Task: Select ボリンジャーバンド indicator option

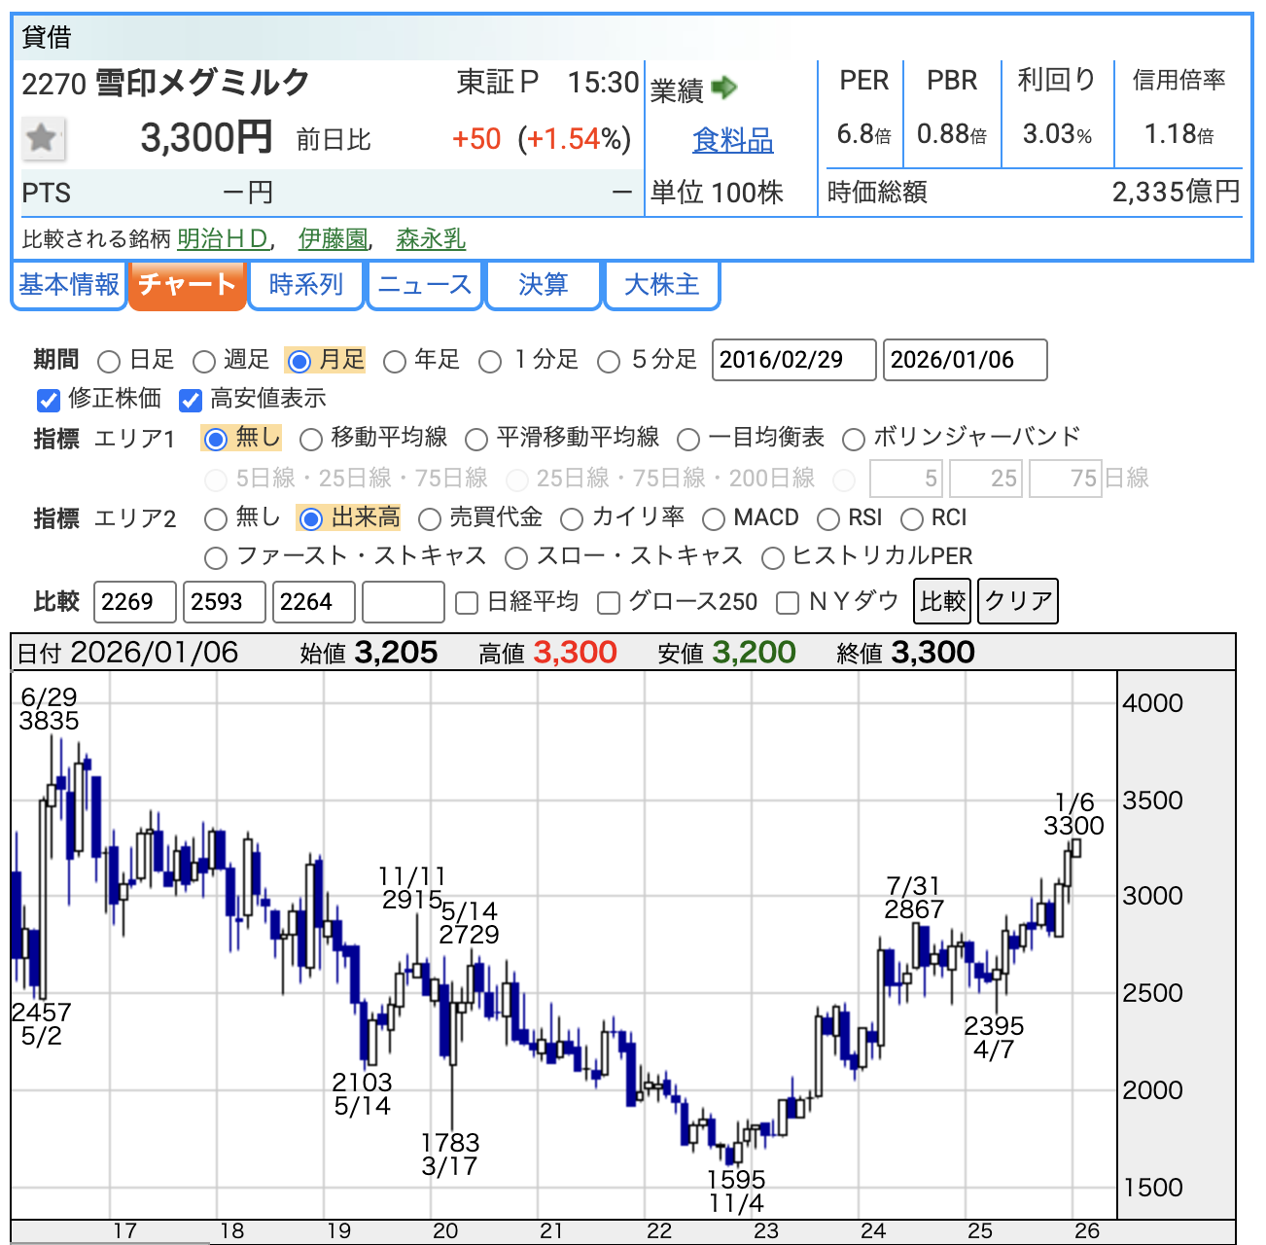Action: (854, 440)
